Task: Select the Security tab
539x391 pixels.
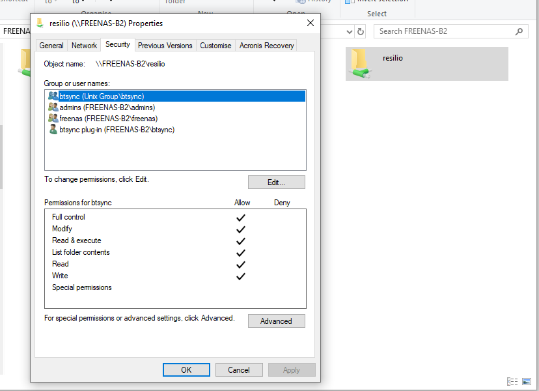Action: 118,44
